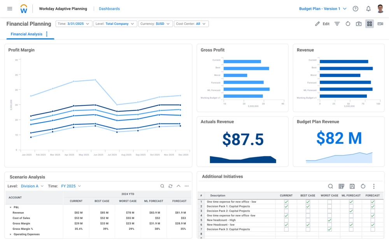Expand the Operating Expenses row
The width and height of the screenshot is (389, 243).
click(x=11, y=234)
